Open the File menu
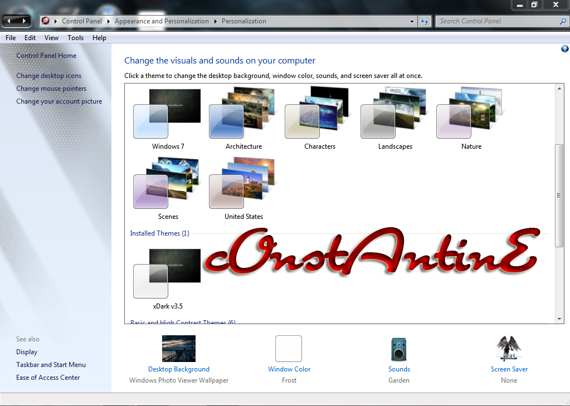Image resolution: width=570 pixels, height=406 pixels. click(11, 38)
